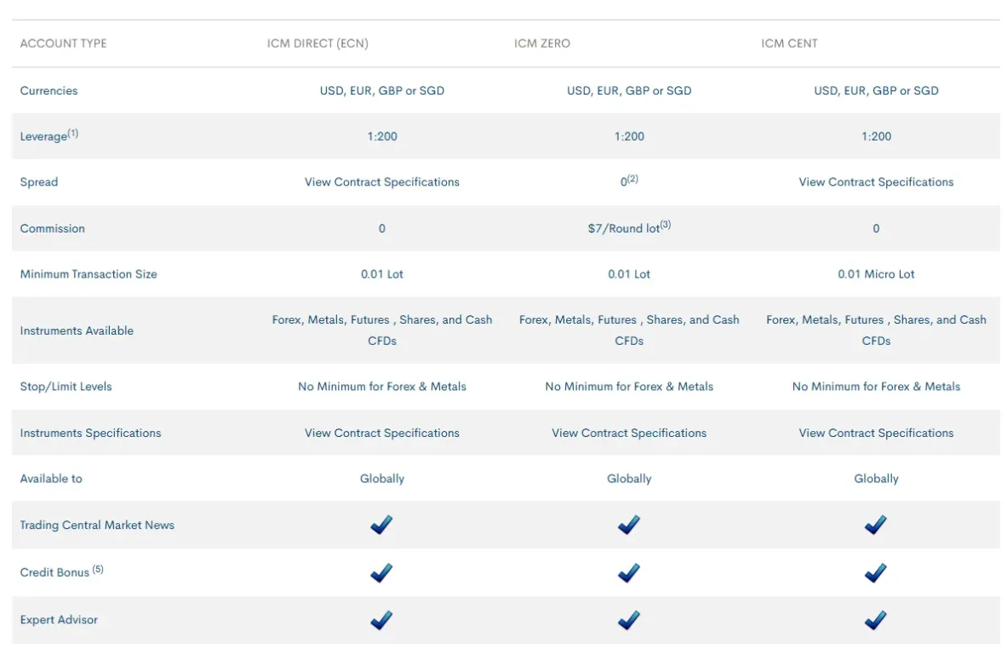Screen dimensions: 1007x649
Task: Click the Trading Central Market News checkmark under ICM DIRECT (ECN)
Action: coord(381,525)
